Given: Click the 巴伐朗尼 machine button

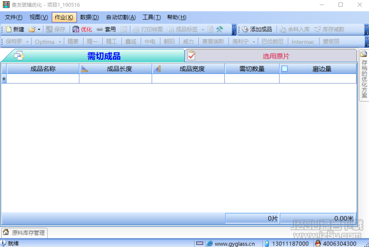Looking at the screenshot, I should 273,42.
